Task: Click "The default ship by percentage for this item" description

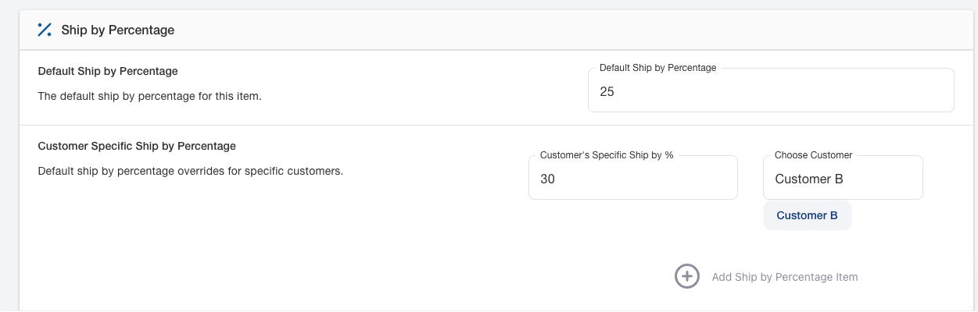Action: coord(149,97)
